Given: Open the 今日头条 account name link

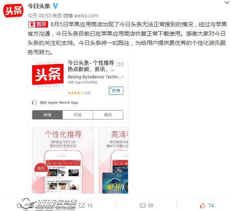Looking at the screenshot, I should pyautogui.click(x=39, y=6).
